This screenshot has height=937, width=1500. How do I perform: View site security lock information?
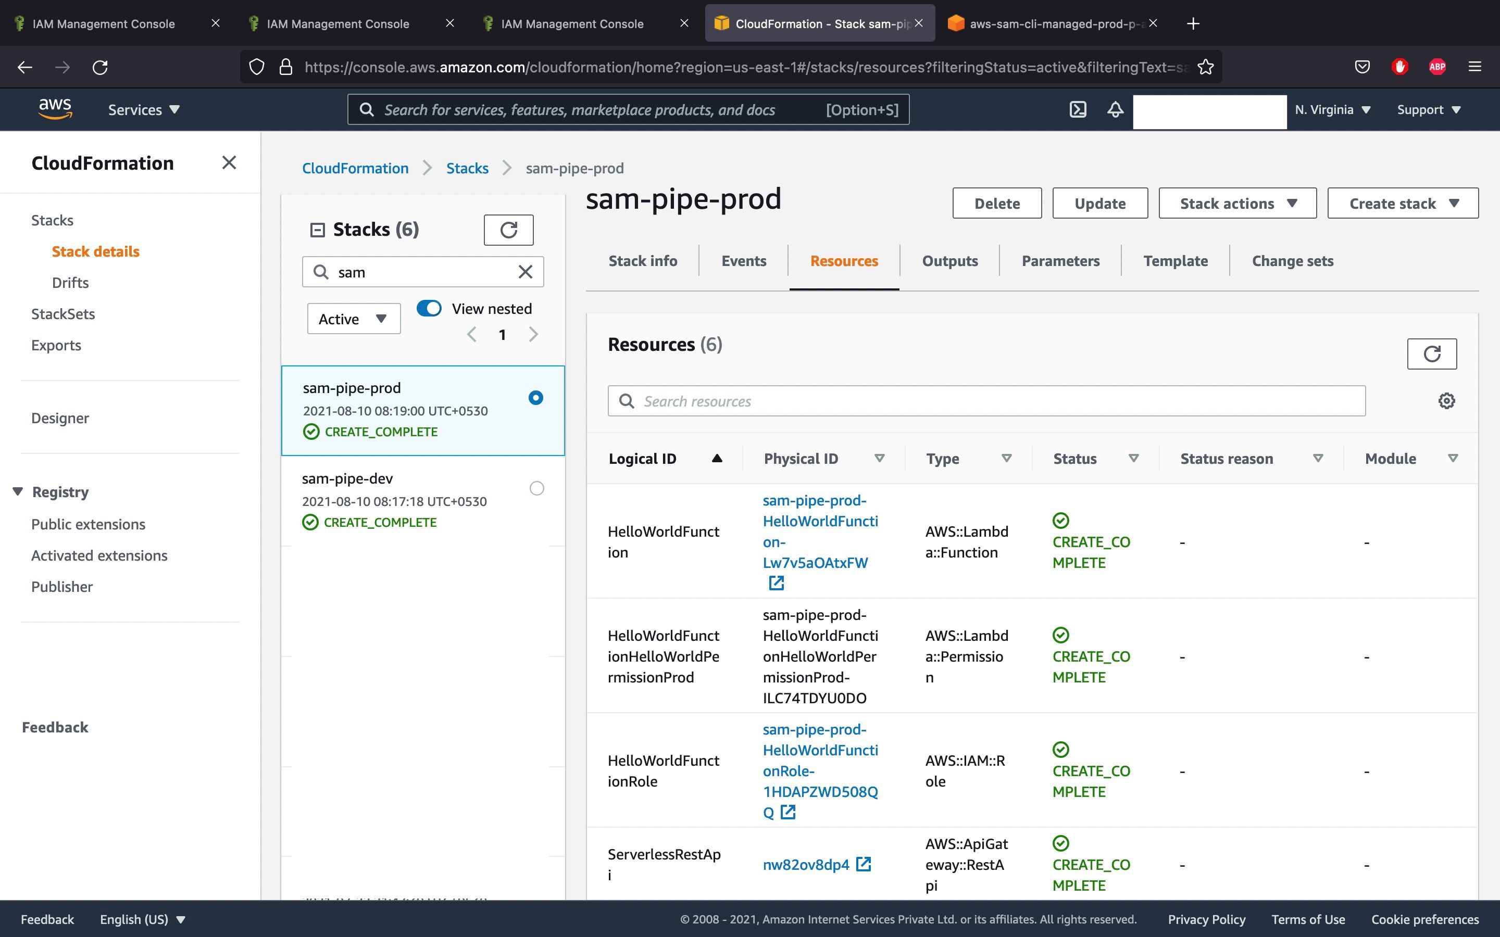click(x=286, y=67)
